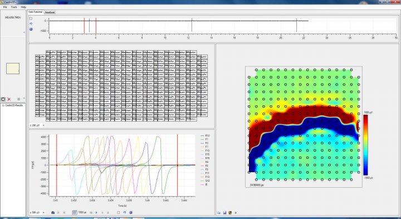Click the black cursor line between red markers

(x=89, y=26)
